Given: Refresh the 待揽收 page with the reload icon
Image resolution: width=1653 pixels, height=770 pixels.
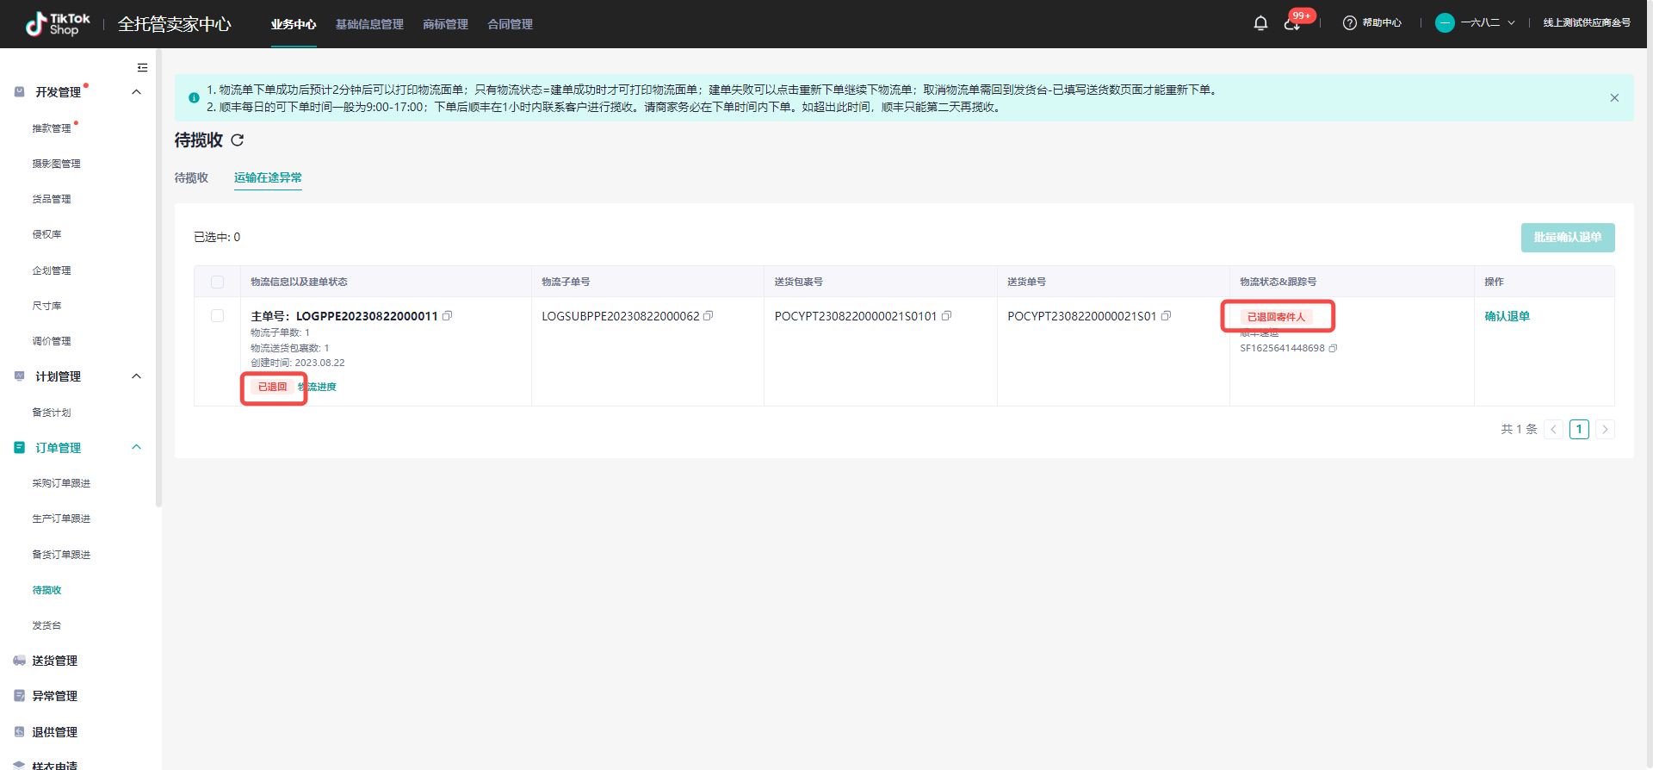Looking at the screenshot, I should [238, 140].
